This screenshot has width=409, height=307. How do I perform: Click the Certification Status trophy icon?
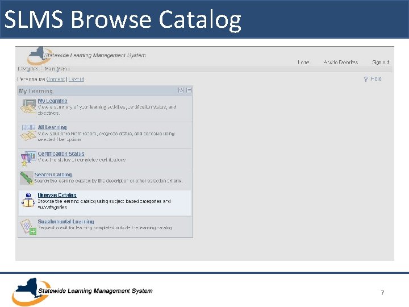click(28, 159)
